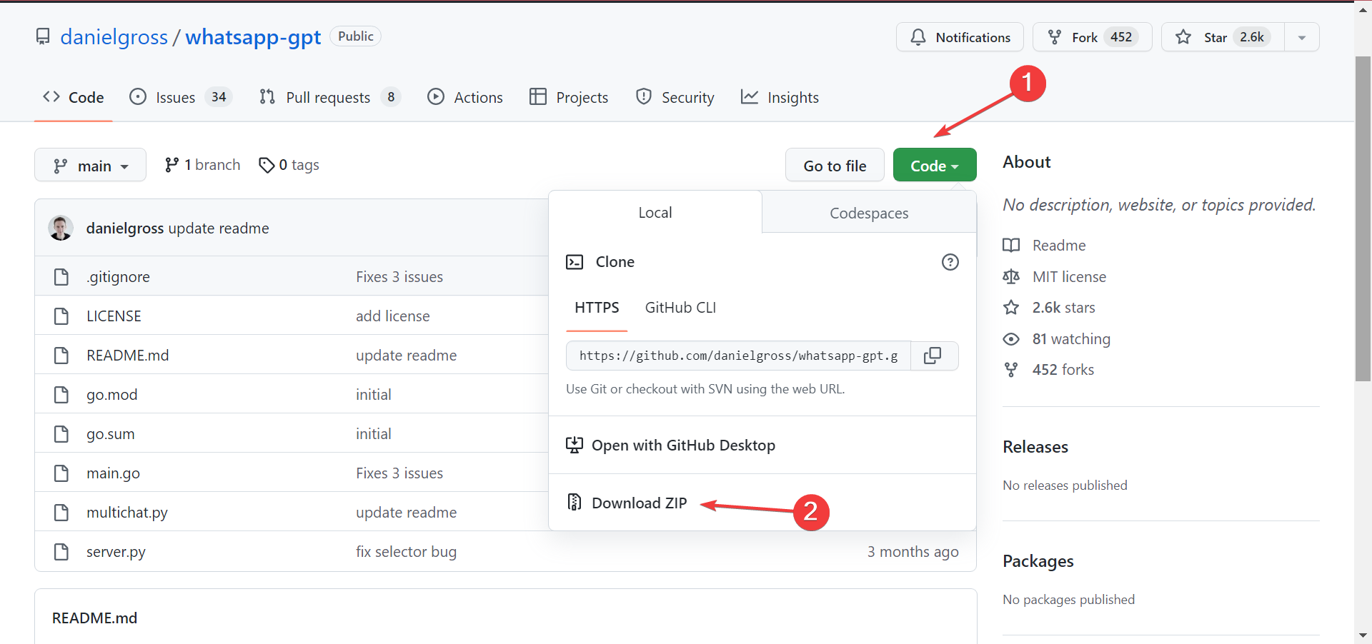Switch to the GitHub CLI tab
This screenshot has height=644, width=1372.
point(680,308)
